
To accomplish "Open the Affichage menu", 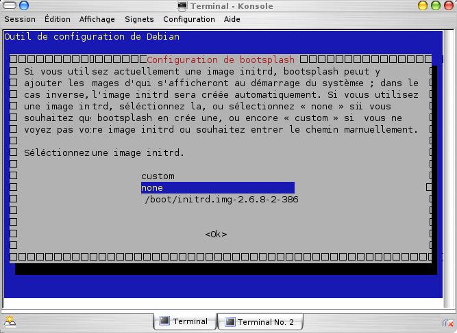I will 97,19.
